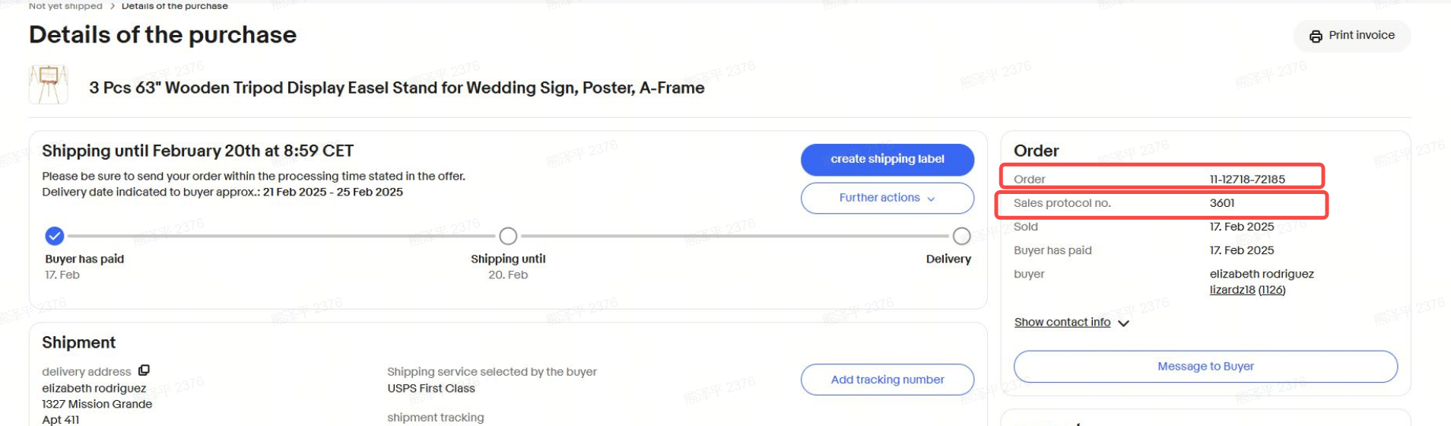The height and width of the screenshot is (426, 1451).
Task: Click the chevron next to Further actions
Action: [931, 199]
